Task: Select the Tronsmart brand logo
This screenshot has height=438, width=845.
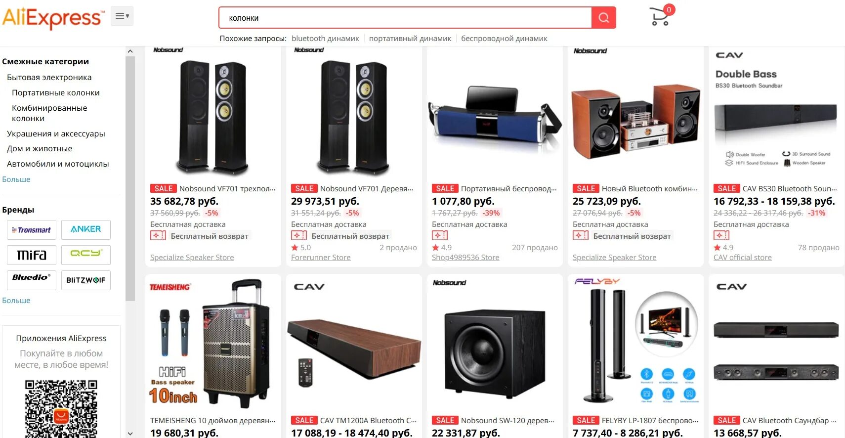Action: click(x=32, y=230)
